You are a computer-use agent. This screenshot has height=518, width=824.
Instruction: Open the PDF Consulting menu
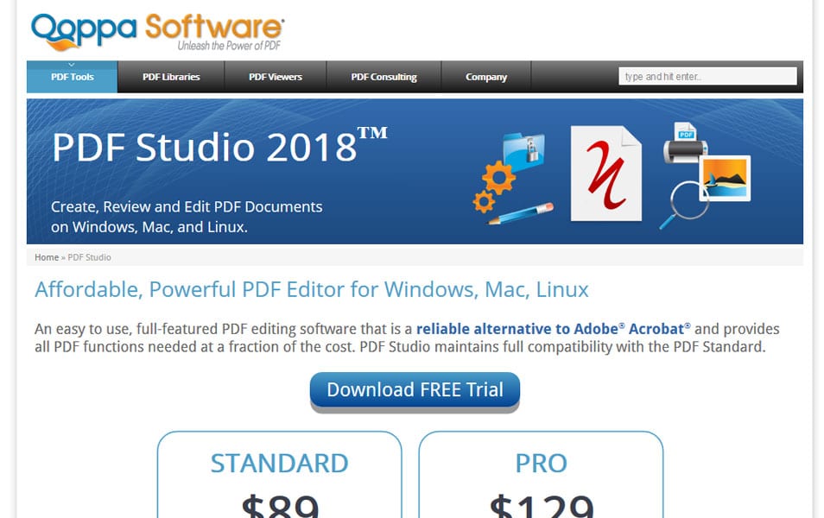pos(383,77)
